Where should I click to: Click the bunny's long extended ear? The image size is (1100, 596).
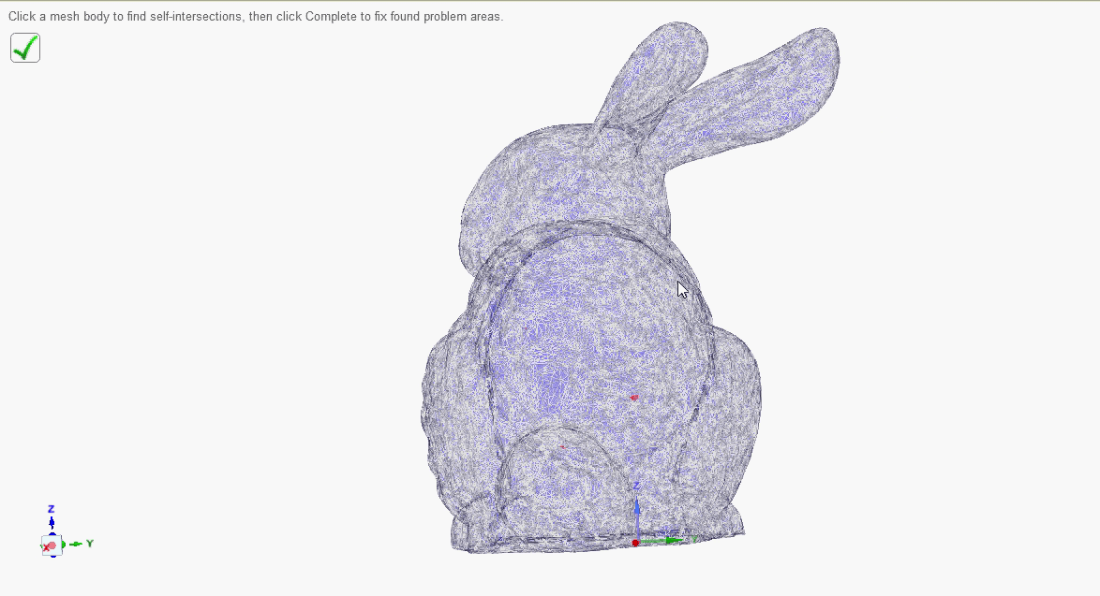pos(768,84)
